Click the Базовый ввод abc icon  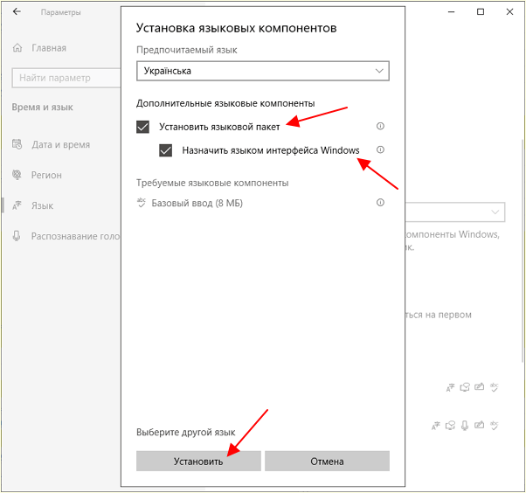142,203
